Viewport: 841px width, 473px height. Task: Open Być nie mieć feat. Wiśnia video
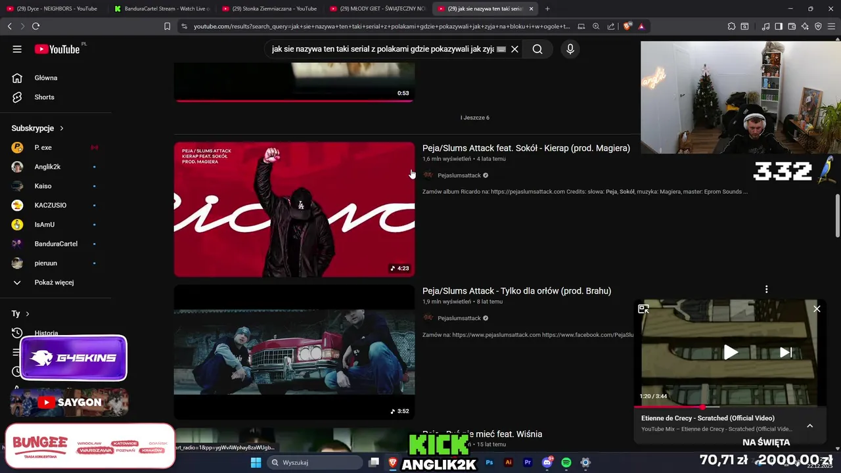pos(482,434)
